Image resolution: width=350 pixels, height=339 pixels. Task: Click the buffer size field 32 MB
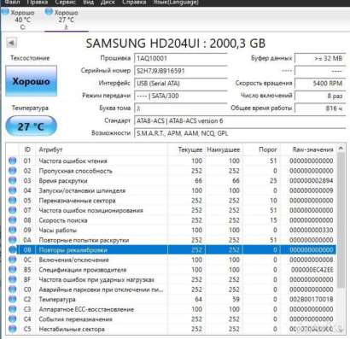[x=320, y=58]
